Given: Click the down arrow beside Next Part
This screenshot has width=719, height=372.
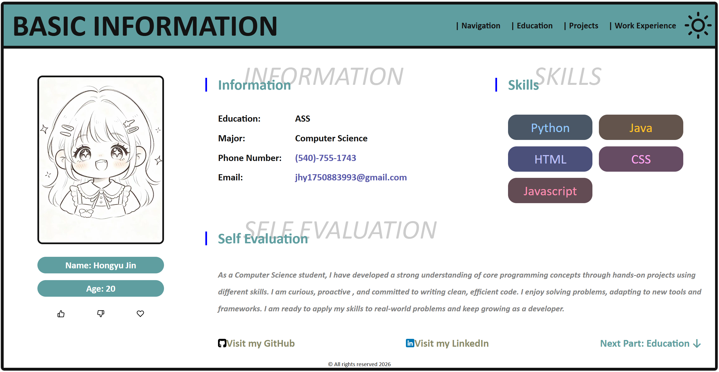Looking at the screenshot, I should (697, 344).
